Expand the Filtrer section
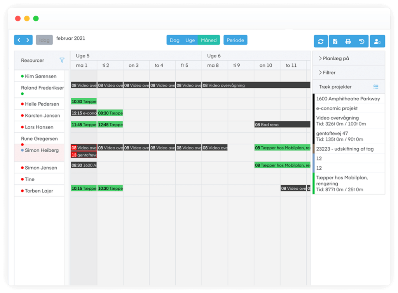The height and width of the screenshot is (293, 398). coord(327,73)
